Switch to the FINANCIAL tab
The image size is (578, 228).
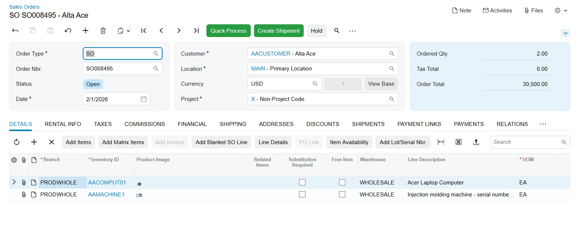192,124
